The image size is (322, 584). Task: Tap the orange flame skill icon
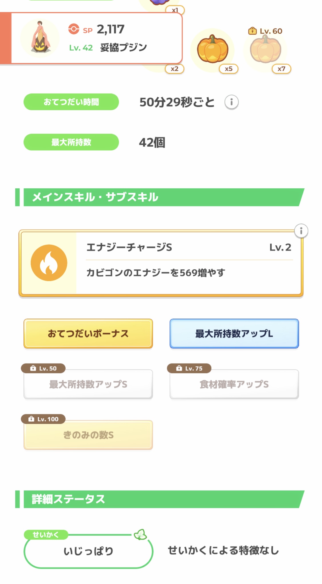[x=49, y=263]
